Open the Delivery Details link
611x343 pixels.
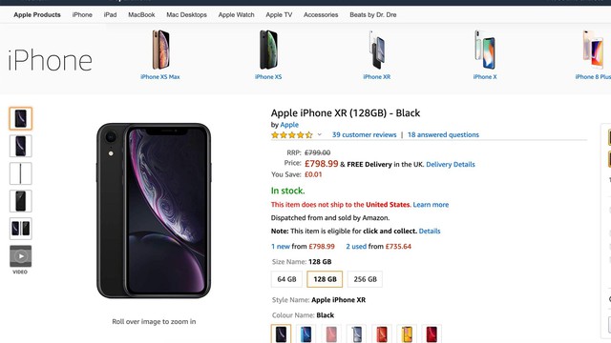click(451, 164)
